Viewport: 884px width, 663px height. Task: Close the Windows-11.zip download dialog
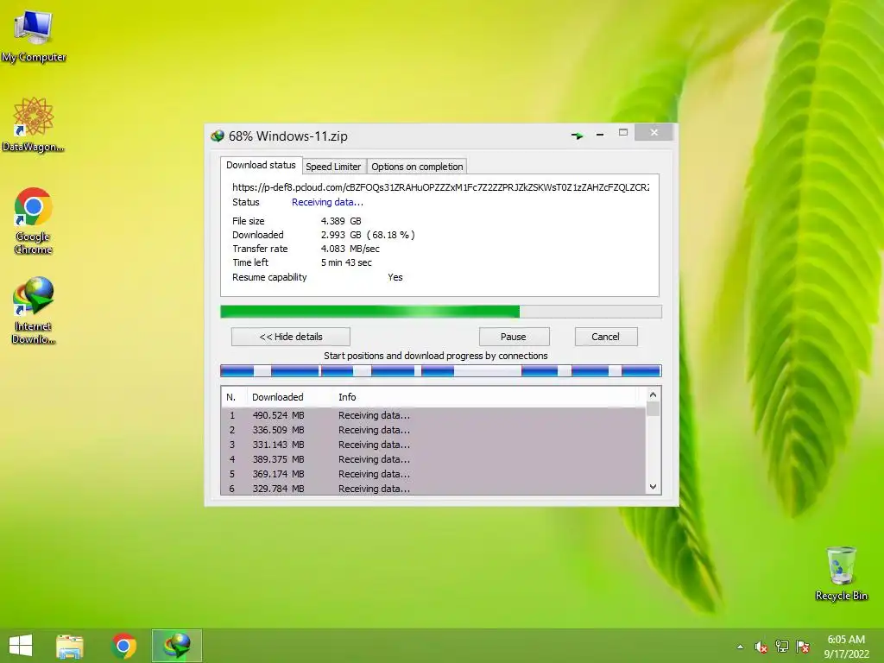pyautogui.click(x=654, y=132)
